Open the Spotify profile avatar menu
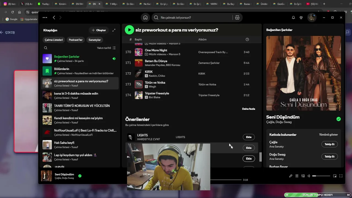 [312, 18]
